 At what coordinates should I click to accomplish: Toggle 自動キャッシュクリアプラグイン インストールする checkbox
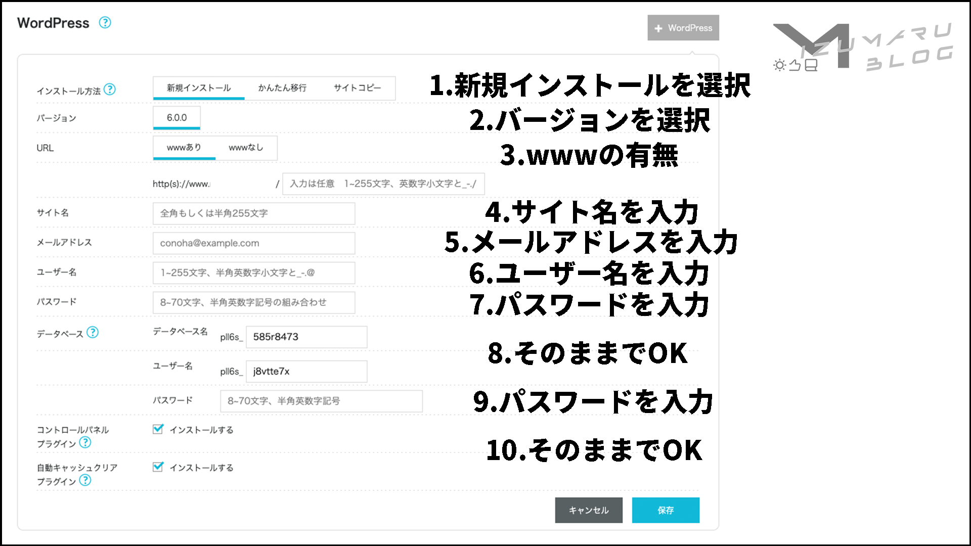(x=158, y=467)
